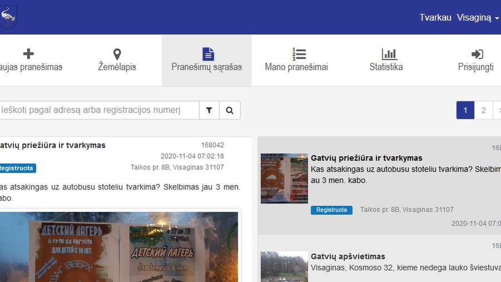Click the document icon for report list
This screenshot has width=501, height=282.
click(x=208, y=54)
